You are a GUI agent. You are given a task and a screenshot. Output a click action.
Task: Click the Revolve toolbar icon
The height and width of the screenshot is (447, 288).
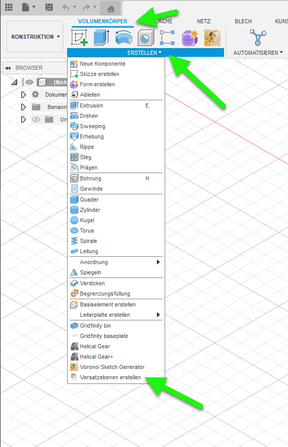point(124,37)
